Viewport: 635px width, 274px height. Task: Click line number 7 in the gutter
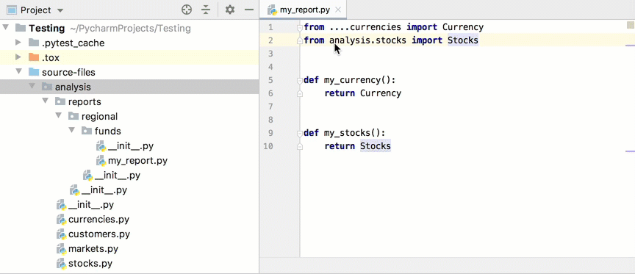(x=270, y=107)
